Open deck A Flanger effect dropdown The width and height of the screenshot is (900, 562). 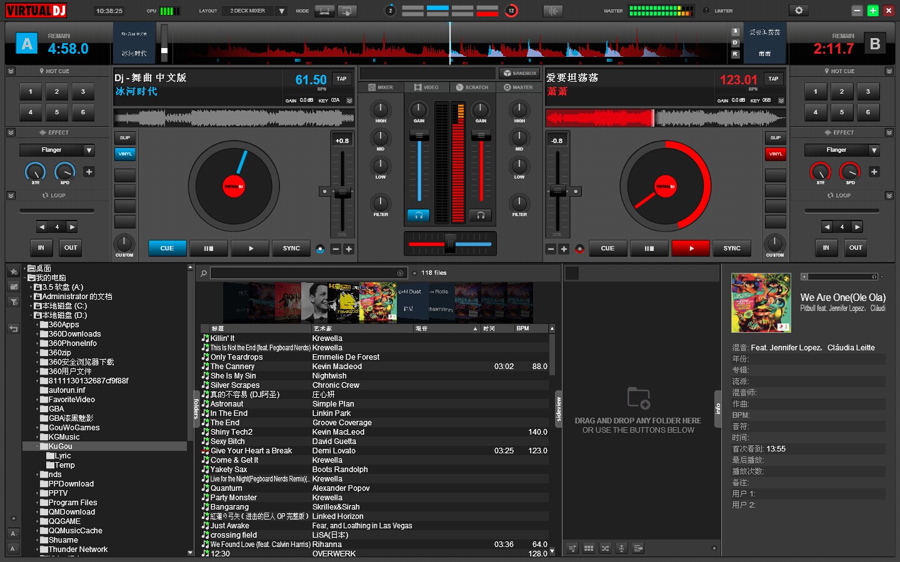pyautogui.click(x=57, y=150)
